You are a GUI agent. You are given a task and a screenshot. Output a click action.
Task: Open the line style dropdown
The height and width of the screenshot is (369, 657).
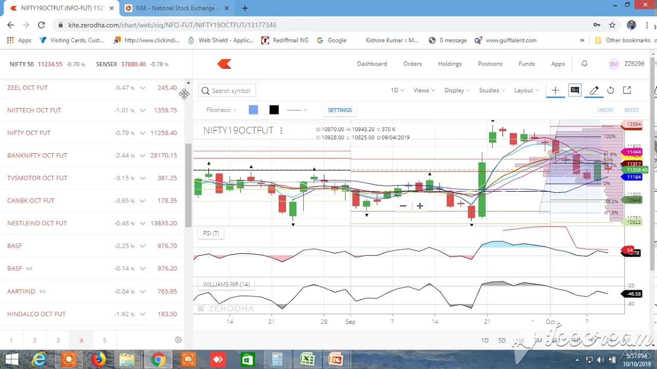point(297,110)
